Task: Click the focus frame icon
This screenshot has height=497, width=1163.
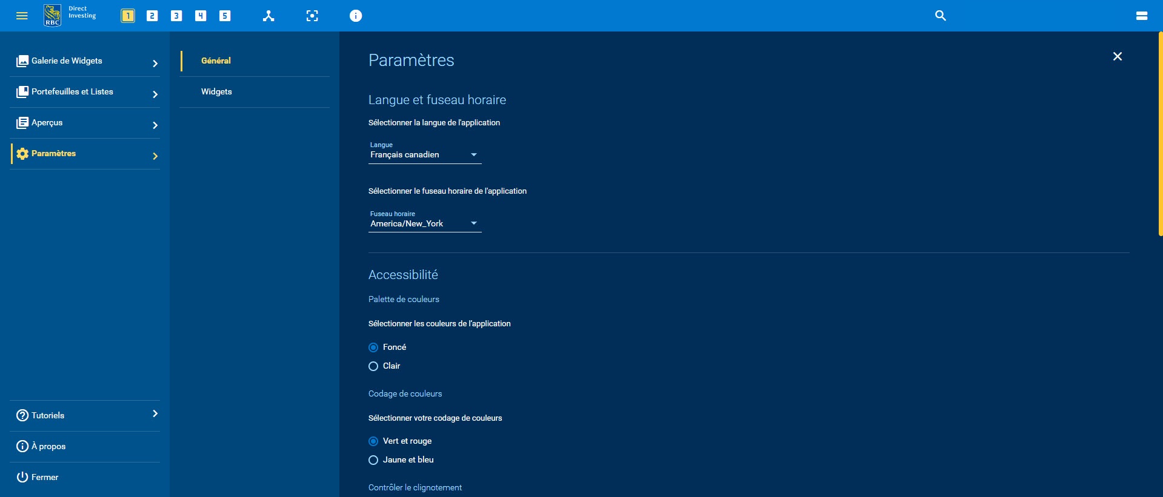Action: tap(312, 16)
